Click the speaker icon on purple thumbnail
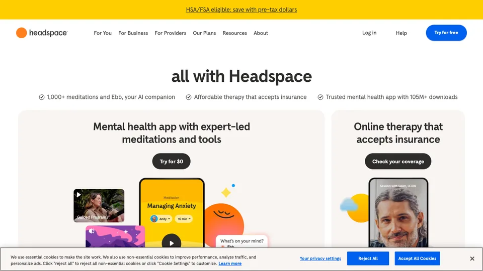Screen dimensions: 483x271 (x=92, y=231)
